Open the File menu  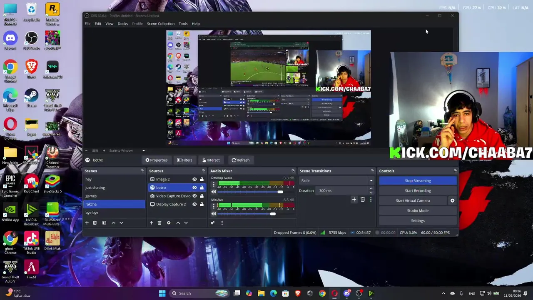(x=87, y=24)
